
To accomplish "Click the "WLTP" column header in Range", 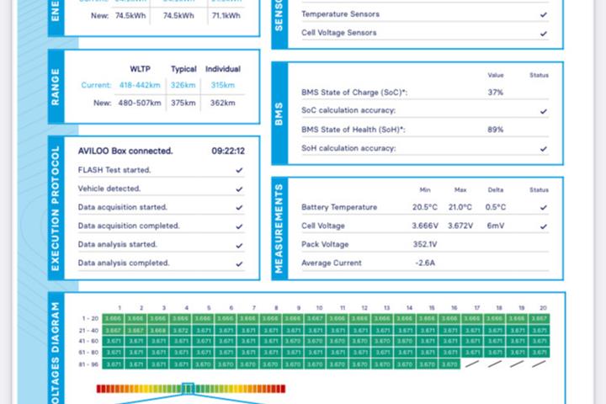I will coord(140,69).
